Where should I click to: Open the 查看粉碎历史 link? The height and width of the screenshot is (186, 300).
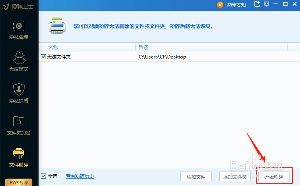tap(80, 176)
